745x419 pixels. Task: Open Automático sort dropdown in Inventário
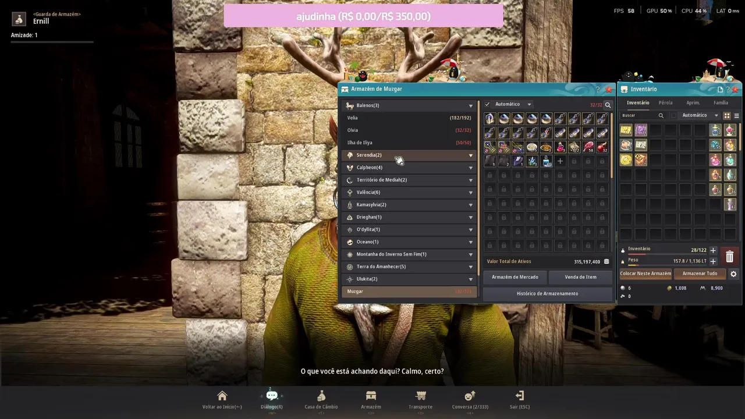point(700,115)
